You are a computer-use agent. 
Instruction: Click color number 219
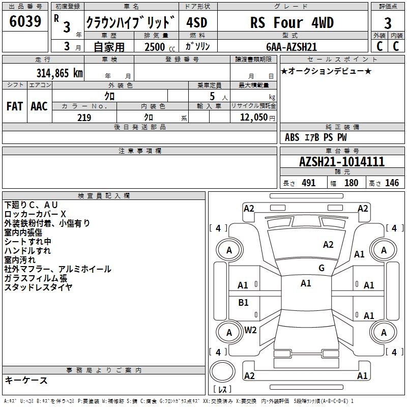coord(84,118)
